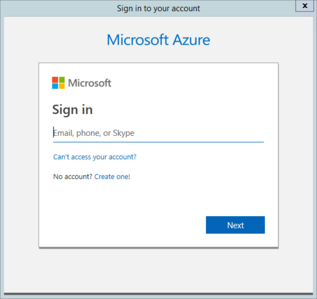Click the blue Next button

(235, 225)
